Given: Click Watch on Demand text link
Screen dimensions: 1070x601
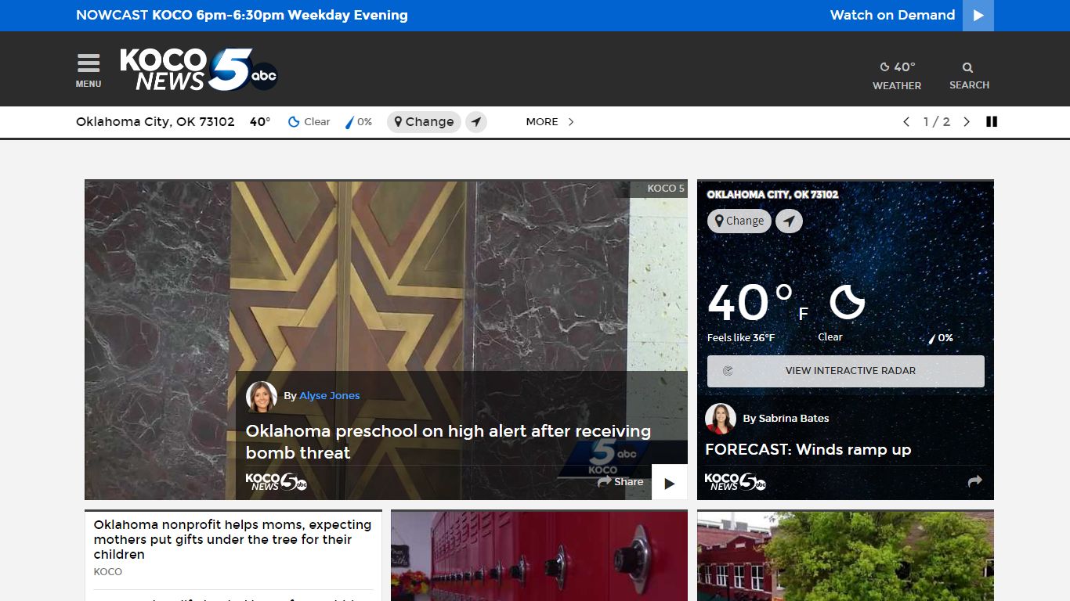Looking at the screenshot, I should (x=893, y=16).
